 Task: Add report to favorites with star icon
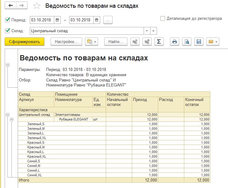point(37,6)
